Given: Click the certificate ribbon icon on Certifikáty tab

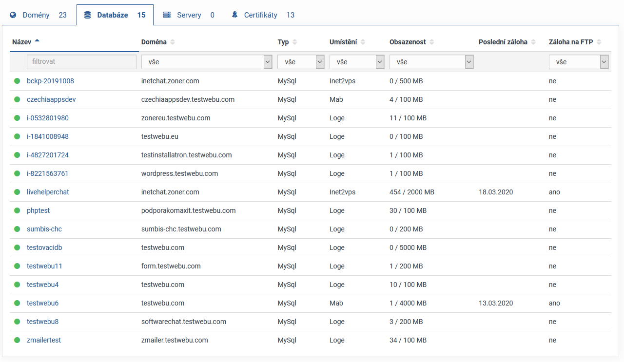Looking at the screenshot, I should click(234, 15).
